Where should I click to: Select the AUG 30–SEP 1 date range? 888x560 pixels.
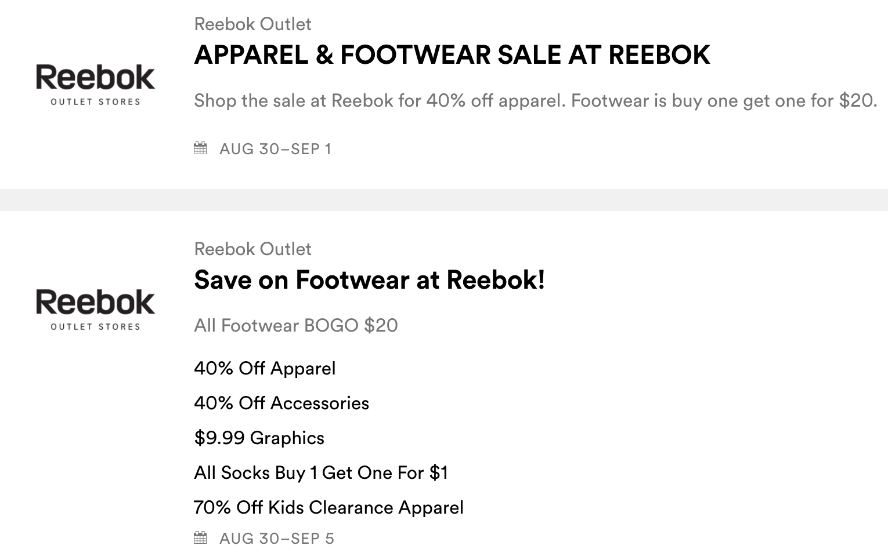[275, 149]
